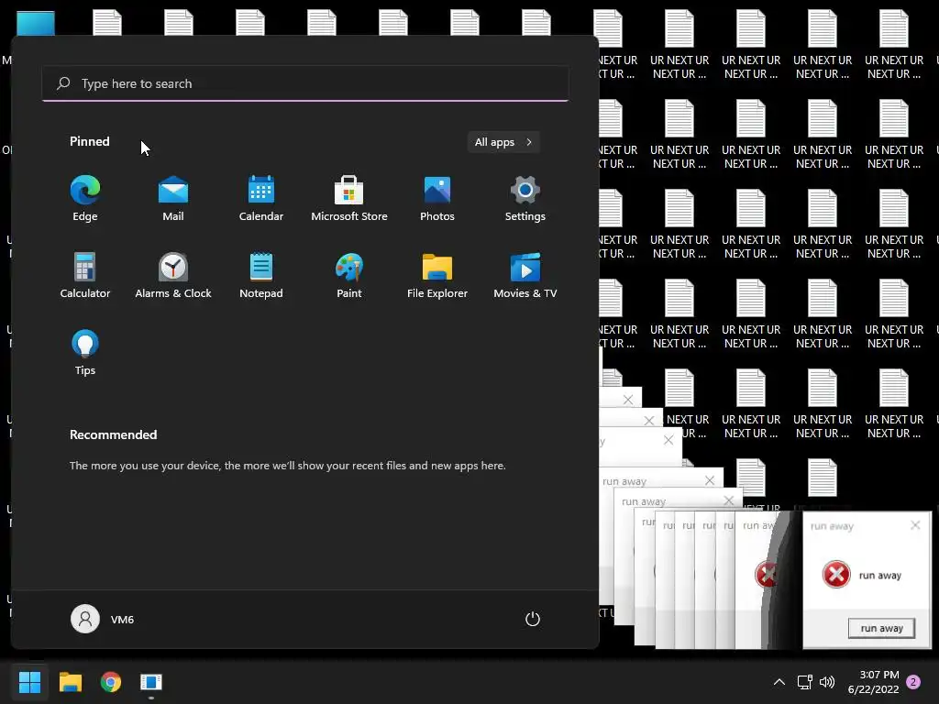Close the frontmost run away dialog
Viewport: 939px width, 704px height.
click(915, 525)
